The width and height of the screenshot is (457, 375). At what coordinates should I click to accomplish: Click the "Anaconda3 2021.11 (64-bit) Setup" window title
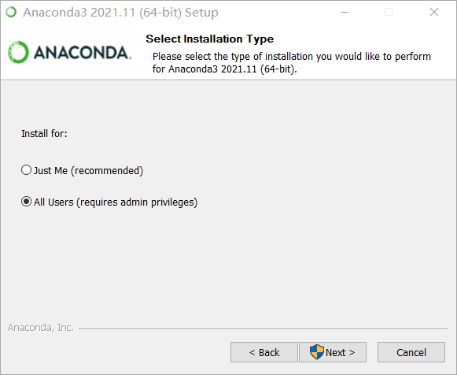click(x=120, y=13)
